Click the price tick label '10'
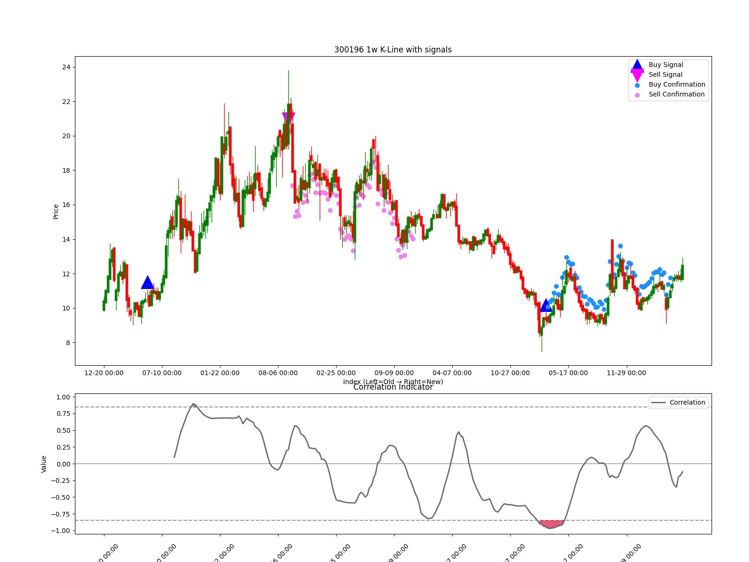The width and height of the screenshot is (749, 562). click(x=66, y=308)
